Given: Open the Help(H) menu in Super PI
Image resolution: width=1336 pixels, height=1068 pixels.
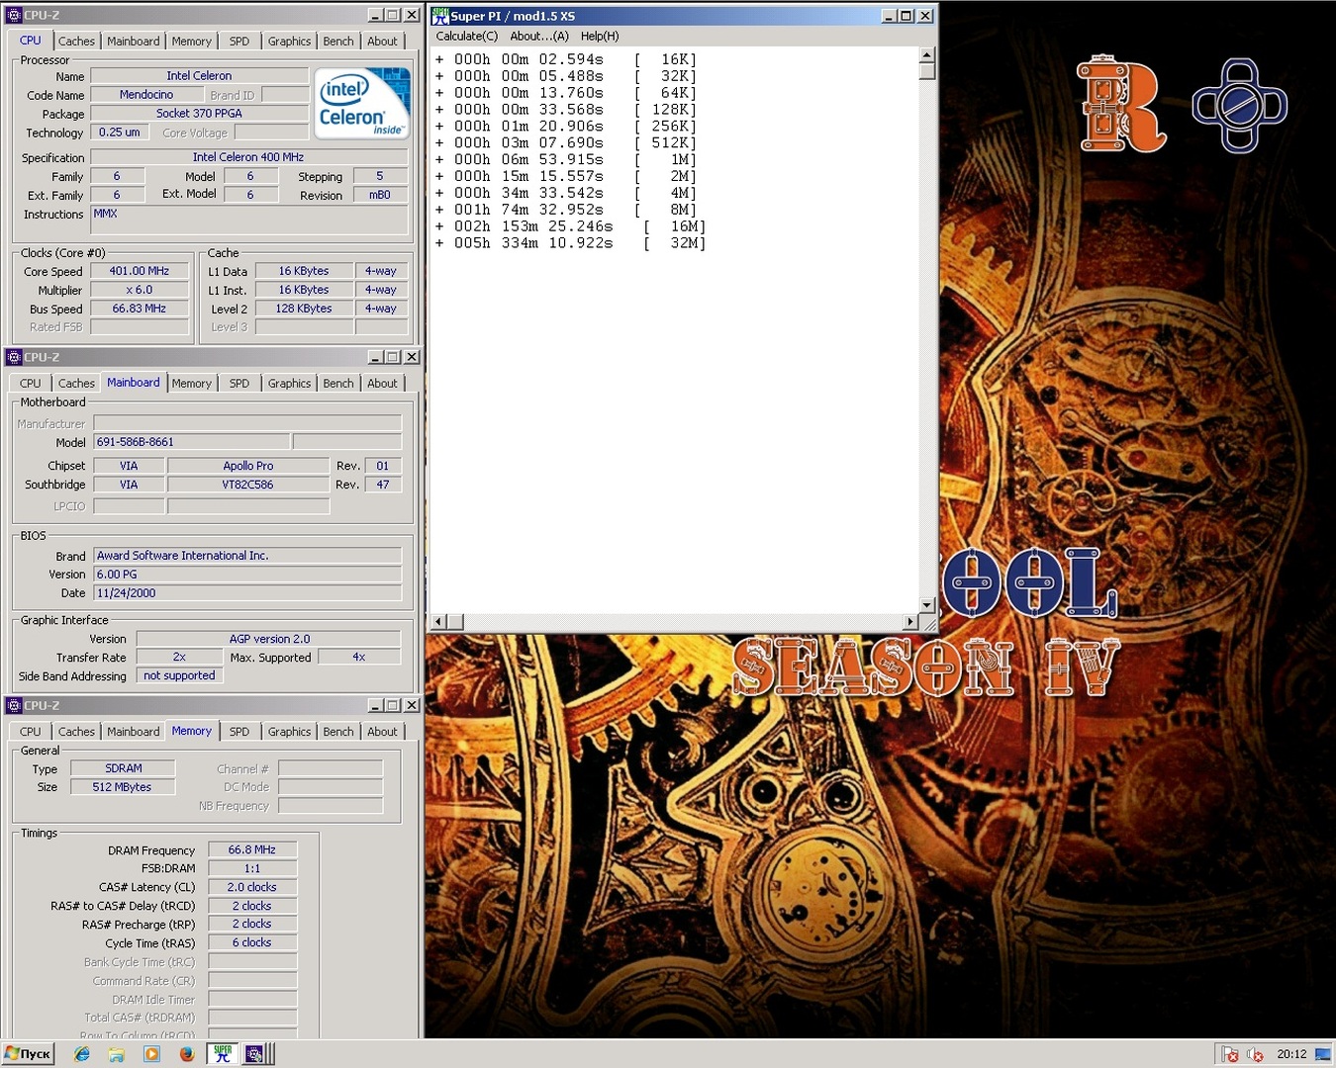Looking at the screenshot, I should [x=600, y=36].
